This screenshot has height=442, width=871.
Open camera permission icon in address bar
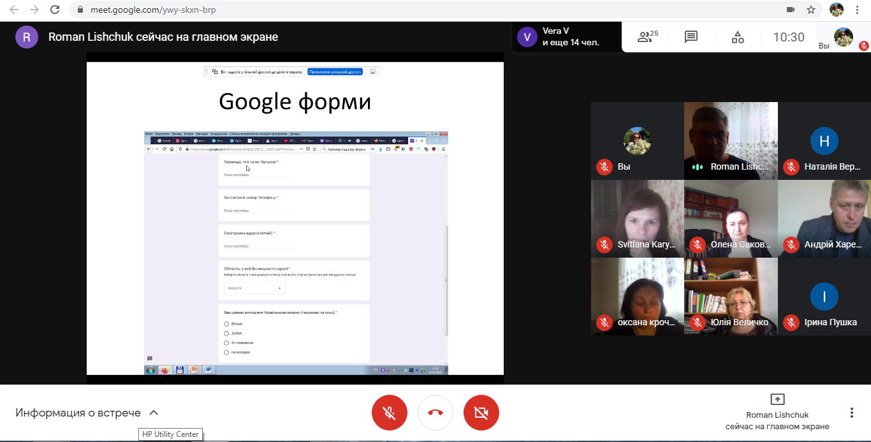click(x=791, y=10)
